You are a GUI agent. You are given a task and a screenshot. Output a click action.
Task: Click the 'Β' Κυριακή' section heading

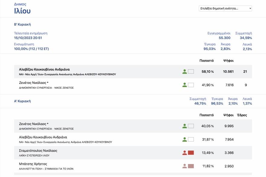click(x=22, y=24)
